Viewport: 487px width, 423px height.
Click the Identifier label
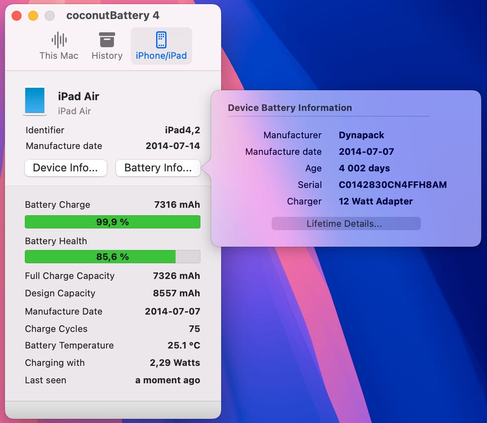coord(45,130)
